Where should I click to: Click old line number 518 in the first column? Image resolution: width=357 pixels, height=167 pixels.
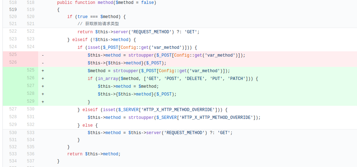[13, 2]
